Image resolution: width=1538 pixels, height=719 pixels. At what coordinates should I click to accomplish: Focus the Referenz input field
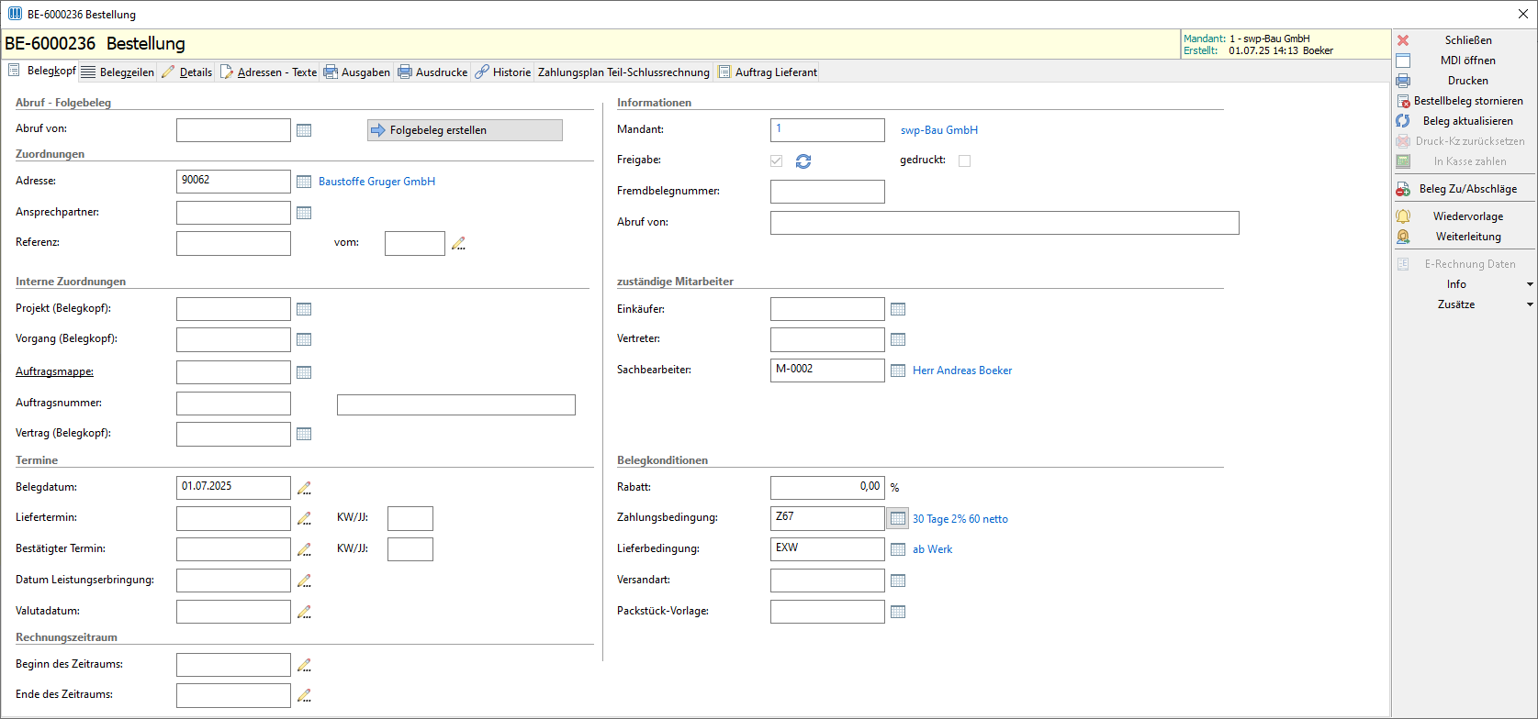click(233, 243)
